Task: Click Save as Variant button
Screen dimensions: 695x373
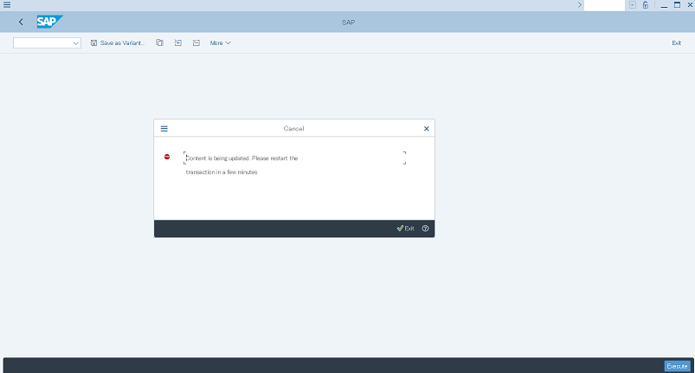Action: coord(118,43)
